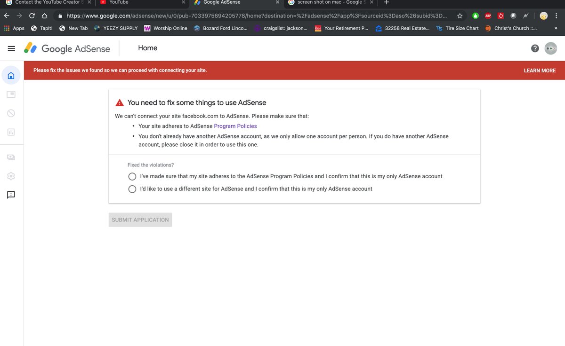The height and width of the screenshot is (346, 565).
Task: Open the Reports bar-chart sidebar icon
Action: pos(11,132)
